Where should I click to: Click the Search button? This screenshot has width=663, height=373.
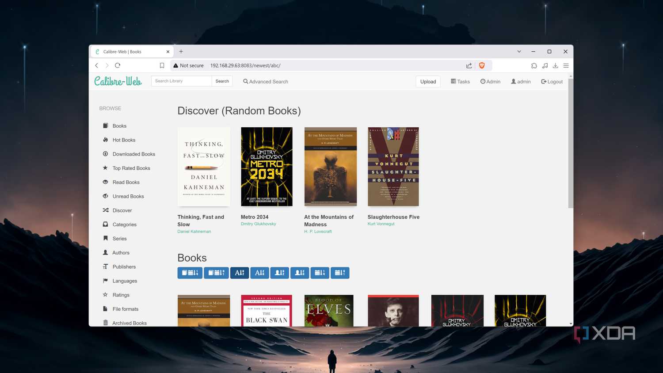coord(222,81)
